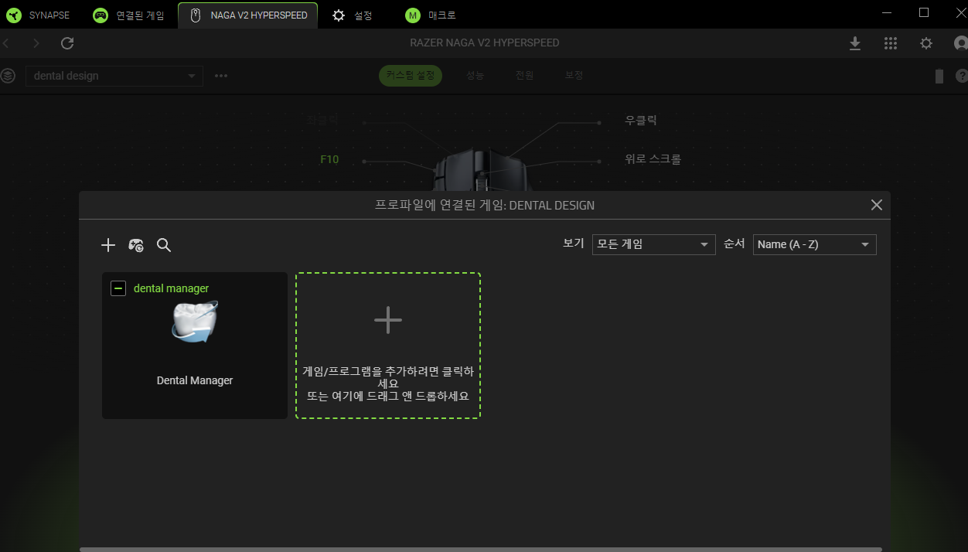968x552 pixels.
Task: Select the 위로 스크롤 button label
Action: (653, 159)
